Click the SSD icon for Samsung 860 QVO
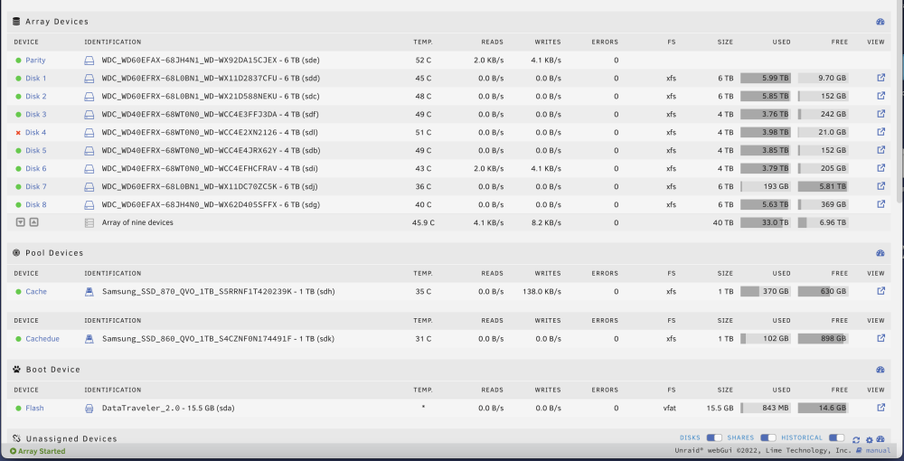 point(89,339)
